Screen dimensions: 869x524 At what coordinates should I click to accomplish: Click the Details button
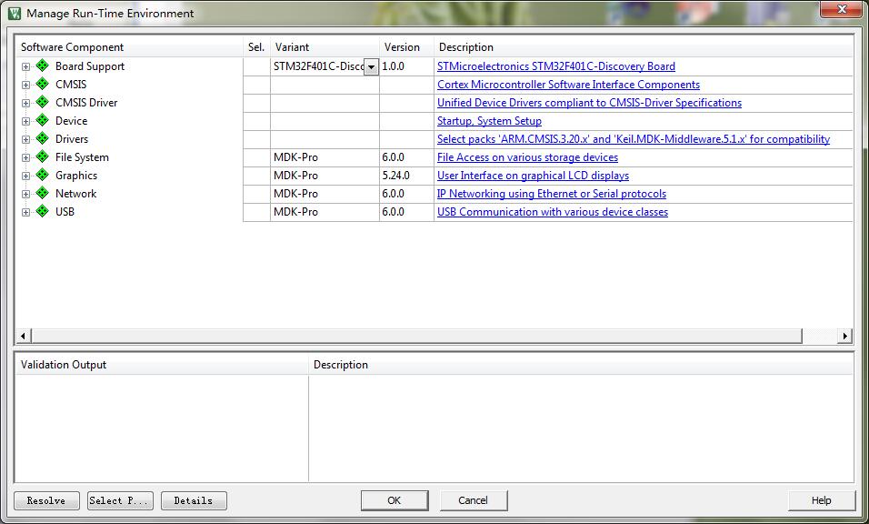(x=194, y=500)
